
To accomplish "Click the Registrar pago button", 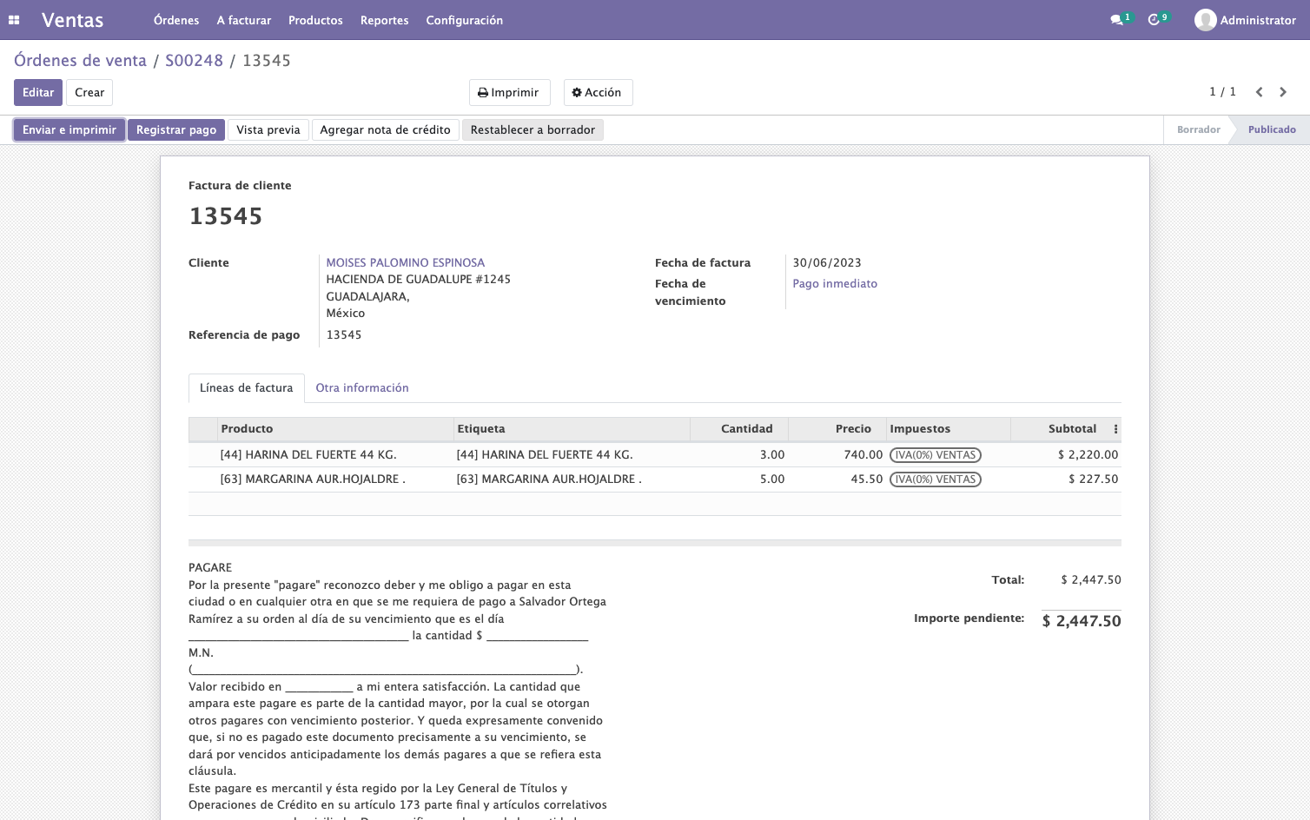I will (x=176, y=130).
